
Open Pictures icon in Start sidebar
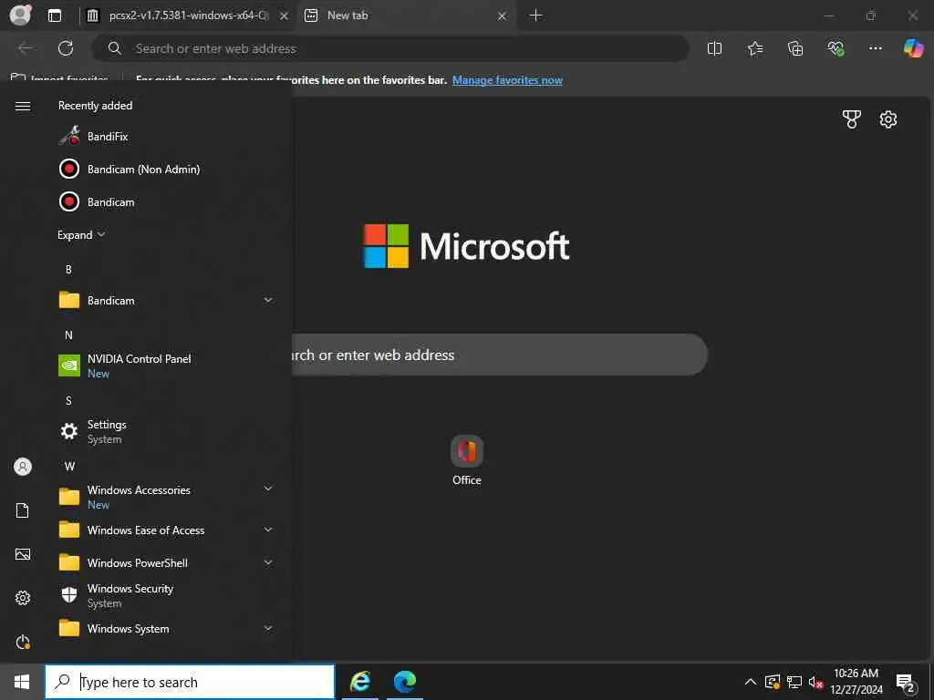click(x=23, y=554)
